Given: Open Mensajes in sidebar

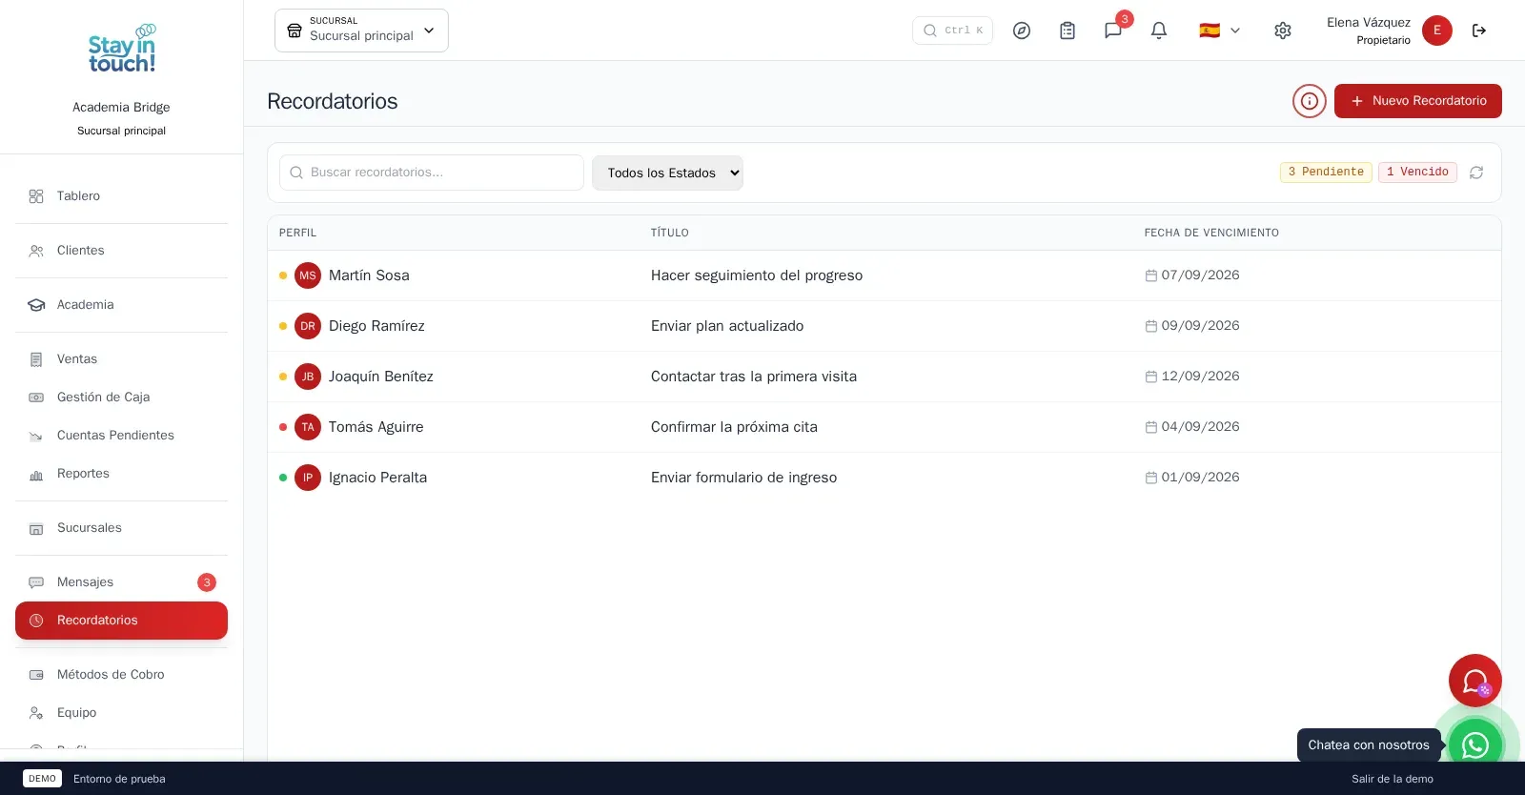Looking at the screenshot, I should tap(122, 582).
